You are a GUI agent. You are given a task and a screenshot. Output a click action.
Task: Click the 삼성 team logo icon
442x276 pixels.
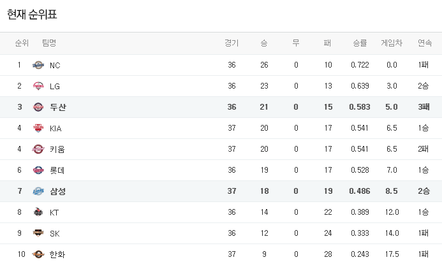tap(38, 191)
